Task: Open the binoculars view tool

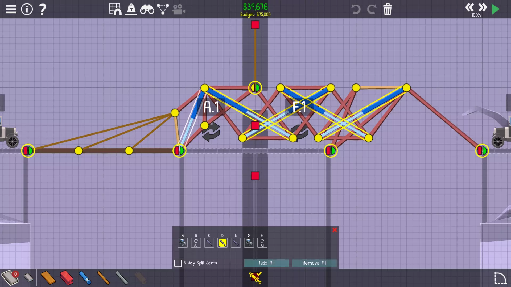Action: point(147,9)
